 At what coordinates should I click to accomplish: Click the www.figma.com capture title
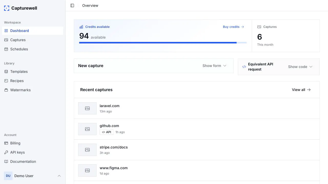[114, 168]
